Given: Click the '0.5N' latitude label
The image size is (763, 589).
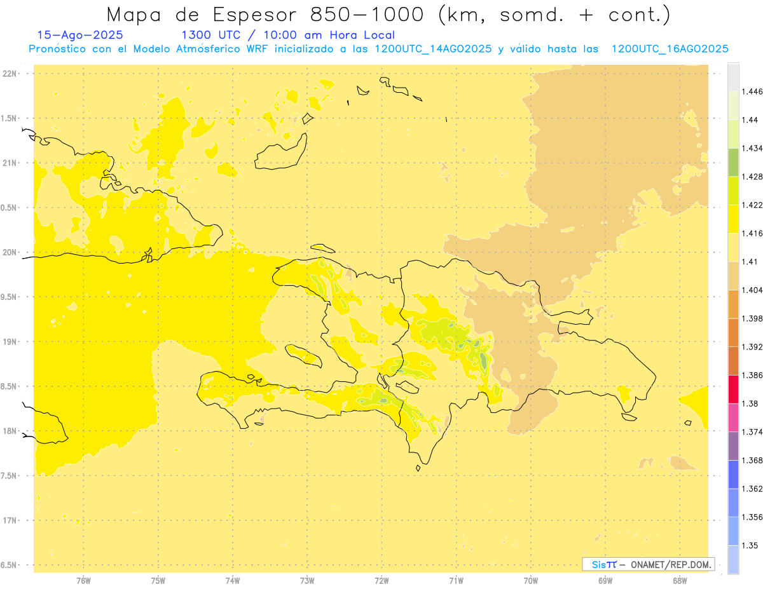Looking at the screenshot, I should click(x=9, y=208).
